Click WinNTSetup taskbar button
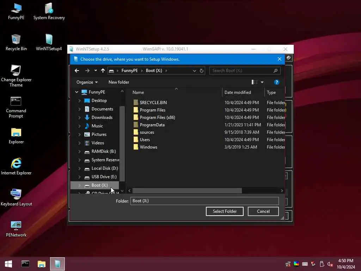Image resolution: width=361 pixels, height=271 pixels. click(57, 264)
